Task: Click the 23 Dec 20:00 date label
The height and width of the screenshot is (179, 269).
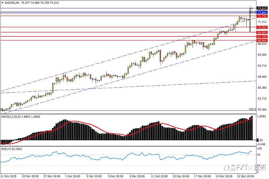Action: click(245, 176)
